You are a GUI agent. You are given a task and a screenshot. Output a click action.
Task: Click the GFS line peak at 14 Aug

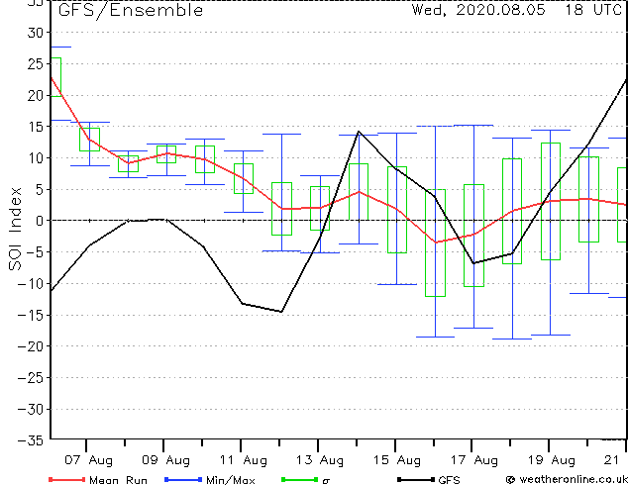coord(359,132)
